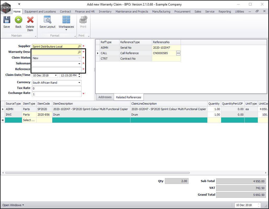Image resolution: width=269 pixels, height=209 pixels.
Task: Open the Claim Date calendar dropdown
Action: click(x=56, y=75)
